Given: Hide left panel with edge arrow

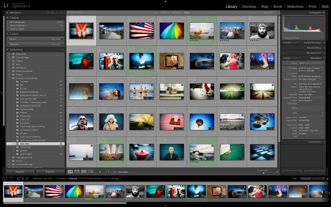Looking at the screenshot, I should (1, 93).
